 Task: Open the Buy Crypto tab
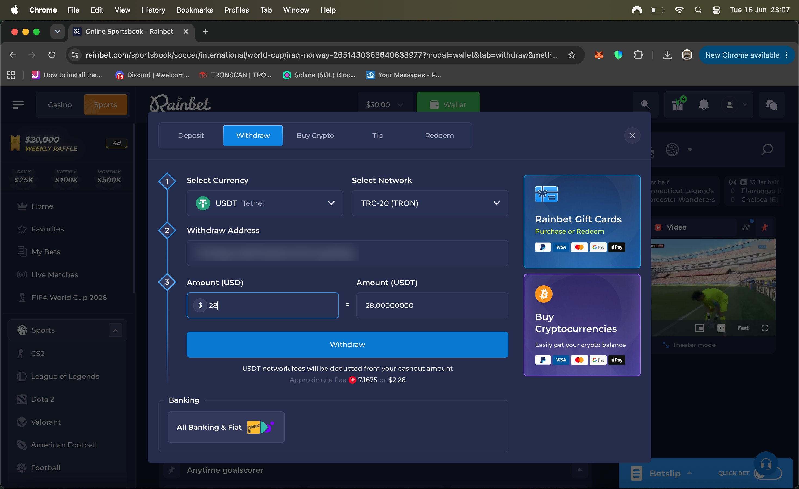pos(315,135)
